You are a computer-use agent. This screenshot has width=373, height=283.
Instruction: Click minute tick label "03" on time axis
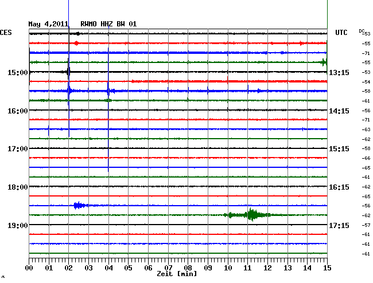[88, 268]
